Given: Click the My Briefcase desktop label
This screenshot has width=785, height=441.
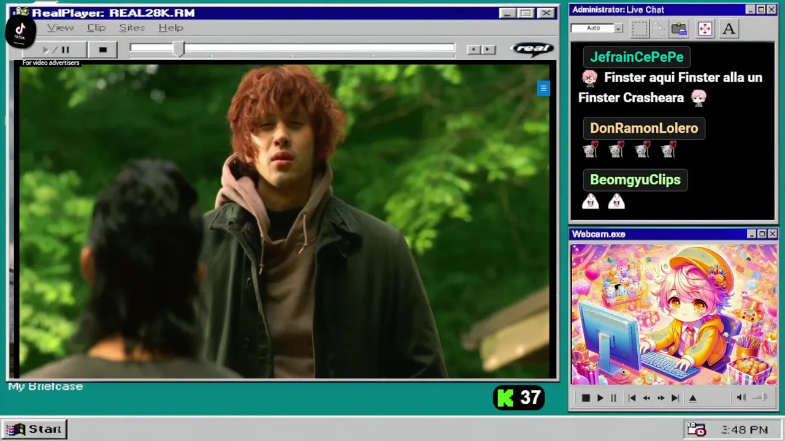Looking at the screenshot, I should point(45,386).
